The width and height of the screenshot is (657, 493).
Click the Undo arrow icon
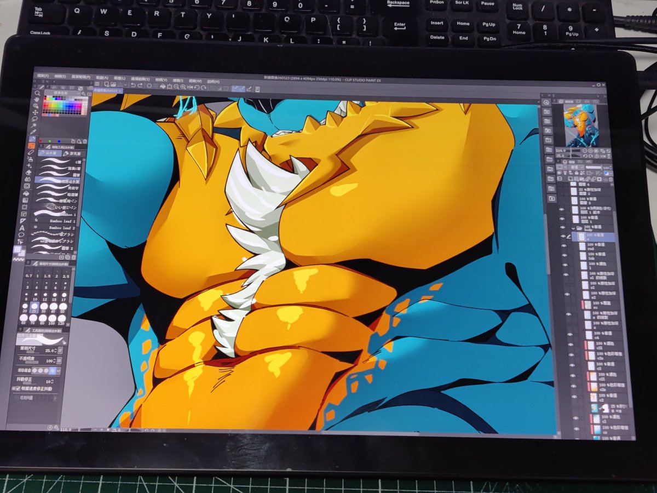point(133,85)
